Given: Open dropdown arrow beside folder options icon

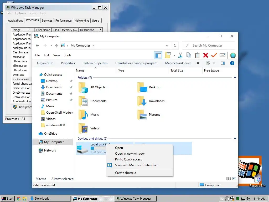Looking at the screenshot, I should pyautogui.click(x=174, y=55).
